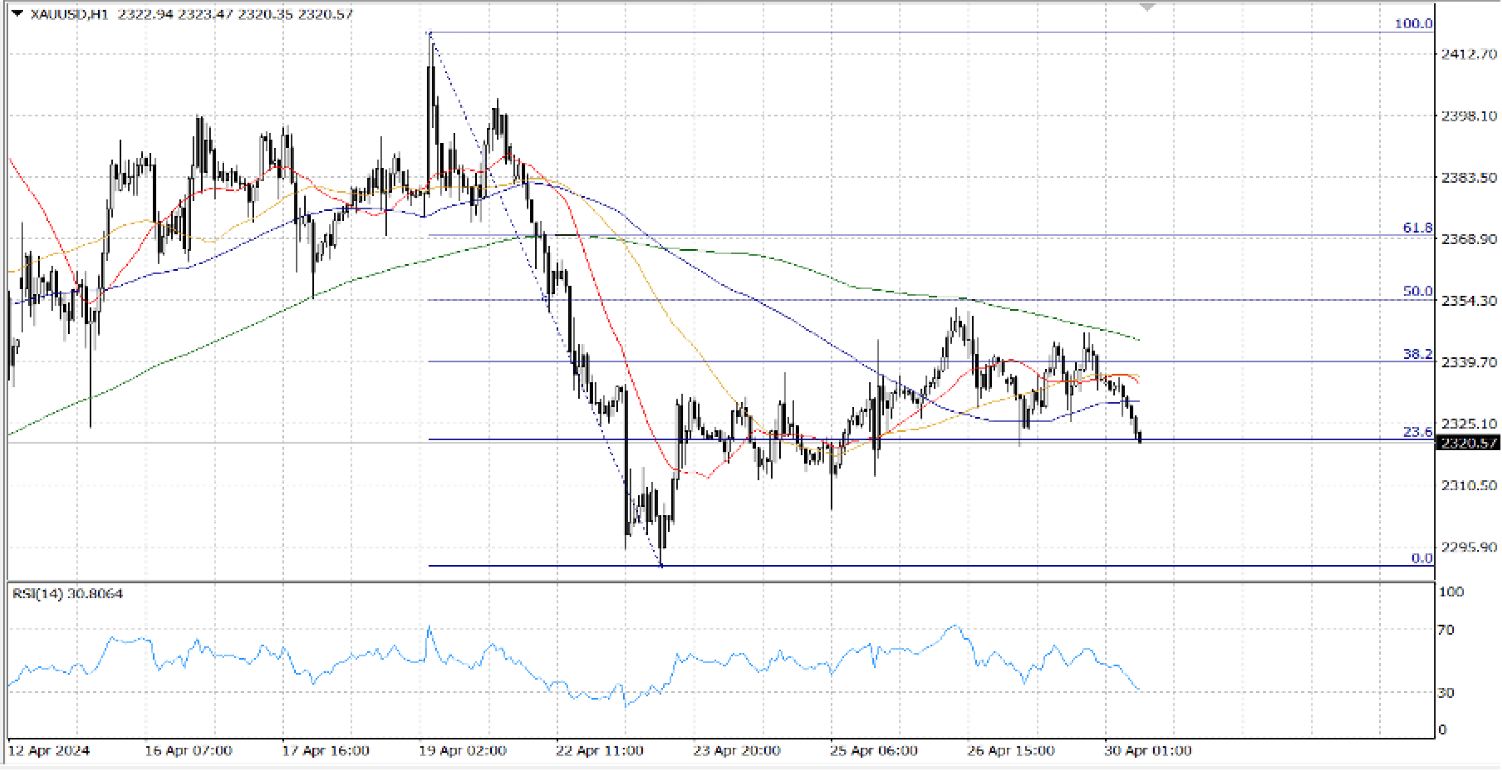Select the 50.0 Fibonacci level label
Image resolution: width=1502 pixels, height=771 pixels.
click(1417, 291)
